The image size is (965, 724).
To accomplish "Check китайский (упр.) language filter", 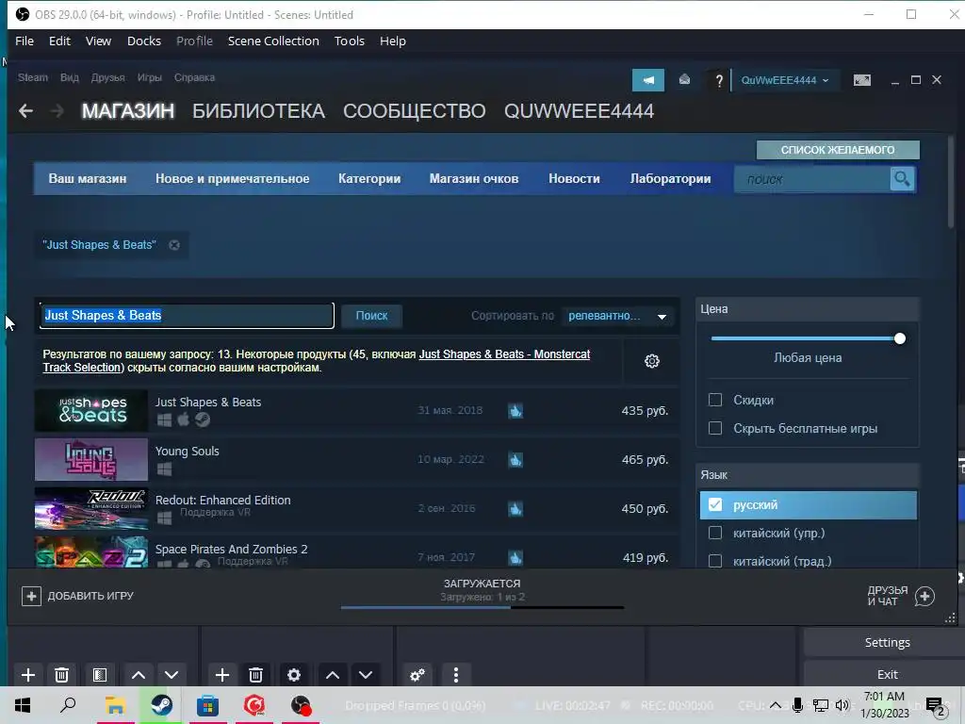I will 715,534.
